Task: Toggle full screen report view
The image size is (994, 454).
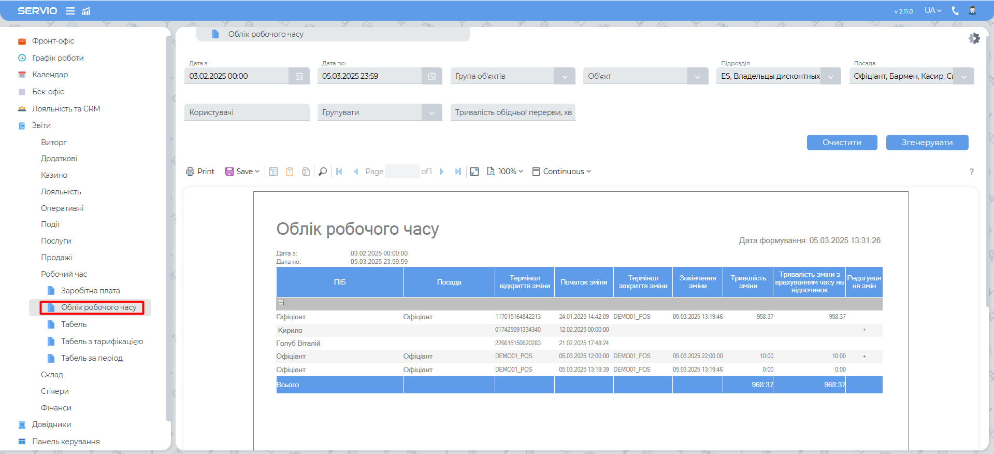Action: point(474,172)
